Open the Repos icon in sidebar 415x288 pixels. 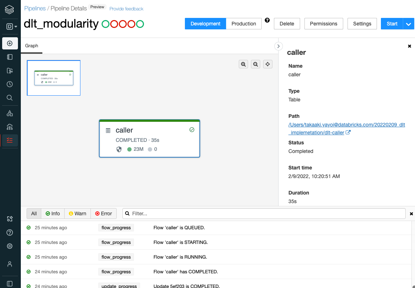click(x=10, y=71)
